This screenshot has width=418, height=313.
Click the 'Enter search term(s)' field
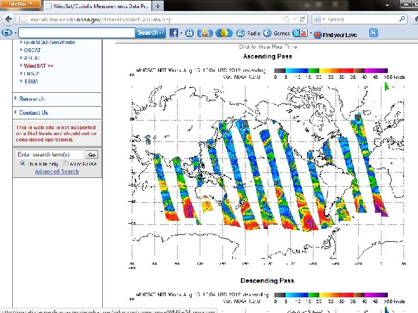50,155
